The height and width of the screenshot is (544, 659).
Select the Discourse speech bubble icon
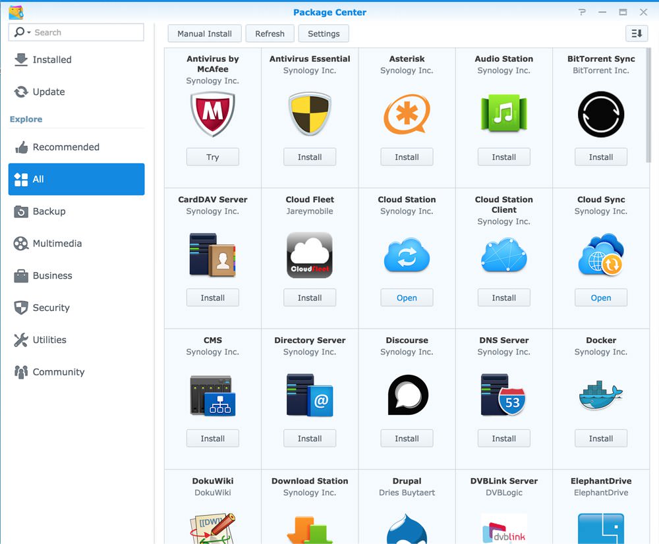pyautogui.click(x=407, y=395)
